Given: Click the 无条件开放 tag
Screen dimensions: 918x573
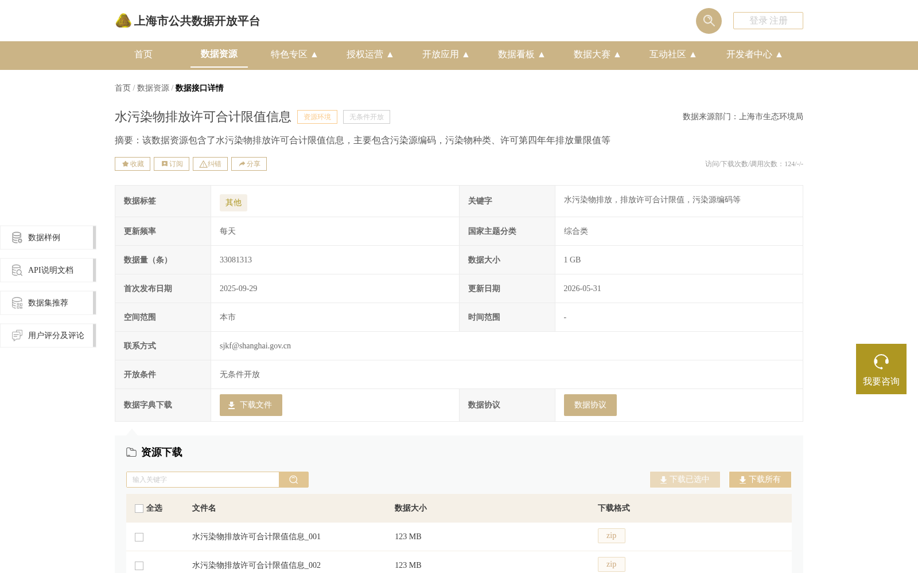Looking at the screenshot, I should pyautogui.click(x=367, y=117).
